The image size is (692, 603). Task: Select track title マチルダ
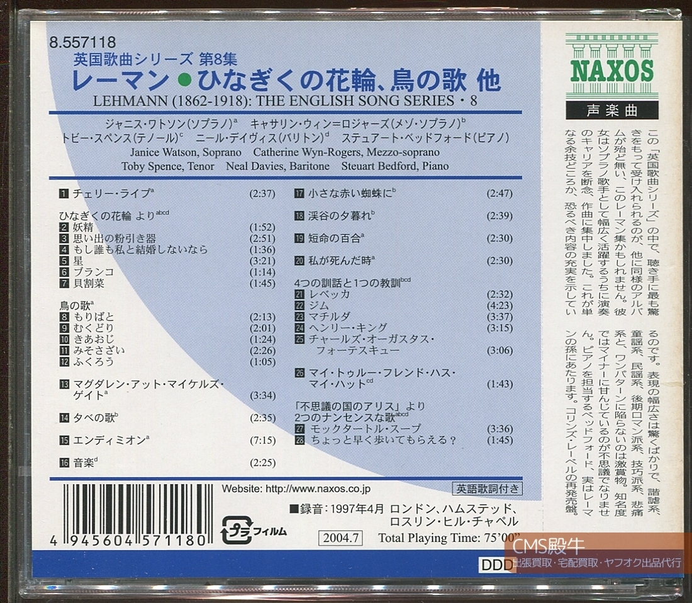[330, 317]
